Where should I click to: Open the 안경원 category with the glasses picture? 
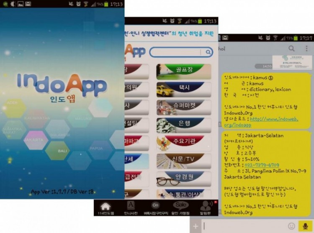point(184,179)
